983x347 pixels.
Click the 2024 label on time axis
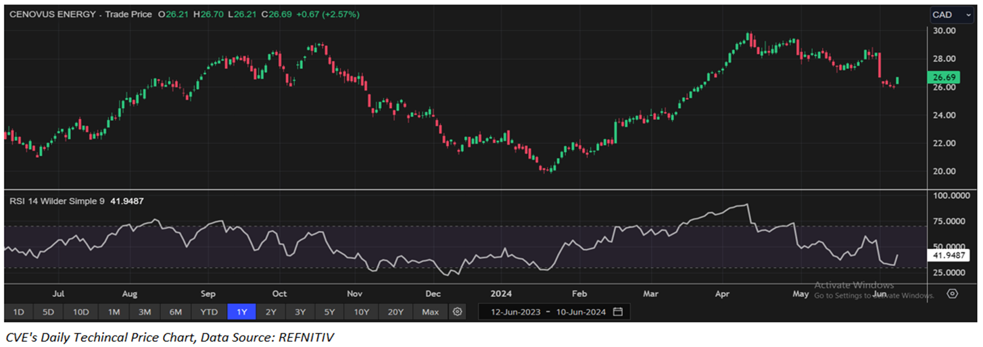(501, 294)
